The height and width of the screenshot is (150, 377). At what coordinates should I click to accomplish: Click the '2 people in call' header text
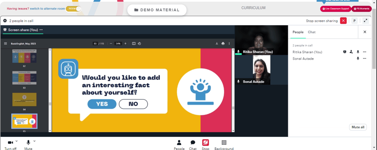21,21
